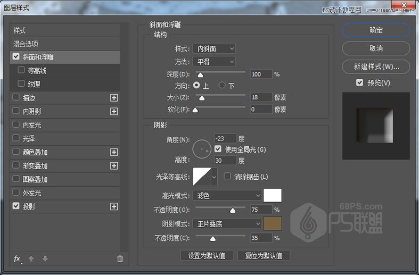Select the 外发光 list entry label
The height and width of the screenshot is (275, 419).
[x=32, y=193]
